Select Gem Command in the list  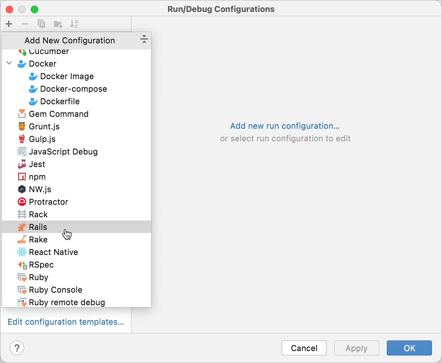tap(59, 114)
